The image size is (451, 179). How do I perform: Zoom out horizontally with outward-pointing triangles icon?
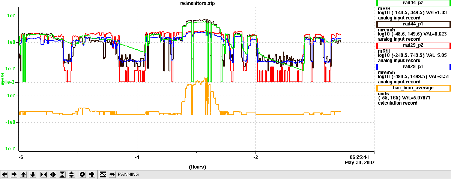coord(53,175)
